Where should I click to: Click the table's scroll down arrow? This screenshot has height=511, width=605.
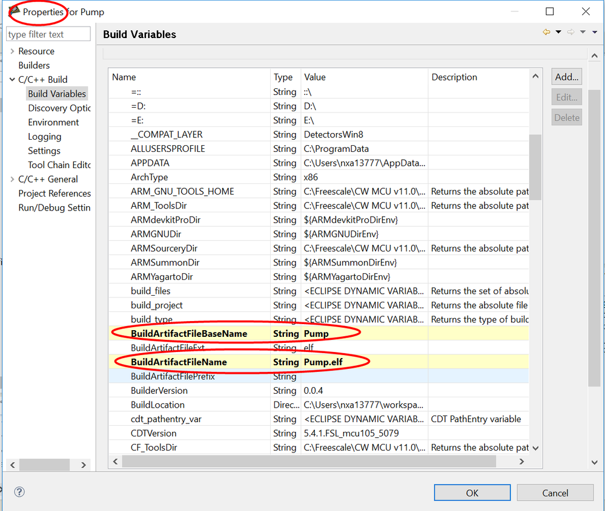535,448
